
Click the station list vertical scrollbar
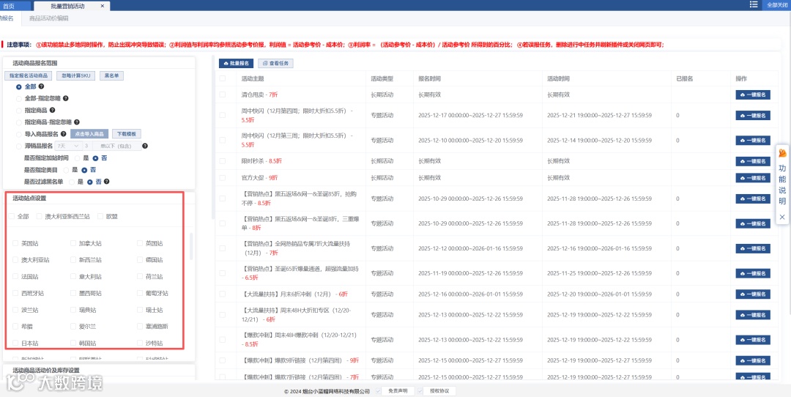click(192, 245)
